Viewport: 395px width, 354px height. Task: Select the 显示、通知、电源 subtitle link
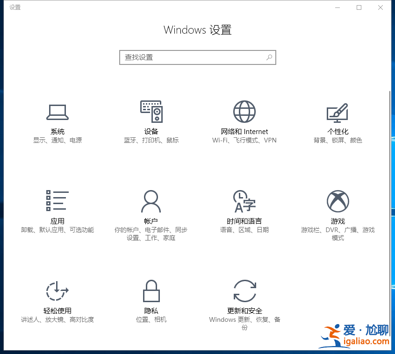click(57, 140)
